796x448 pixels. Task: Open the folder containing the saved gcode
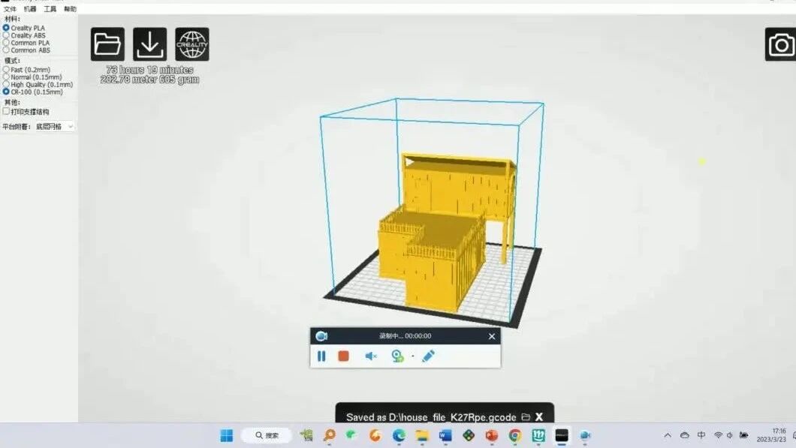click(526, 417)
